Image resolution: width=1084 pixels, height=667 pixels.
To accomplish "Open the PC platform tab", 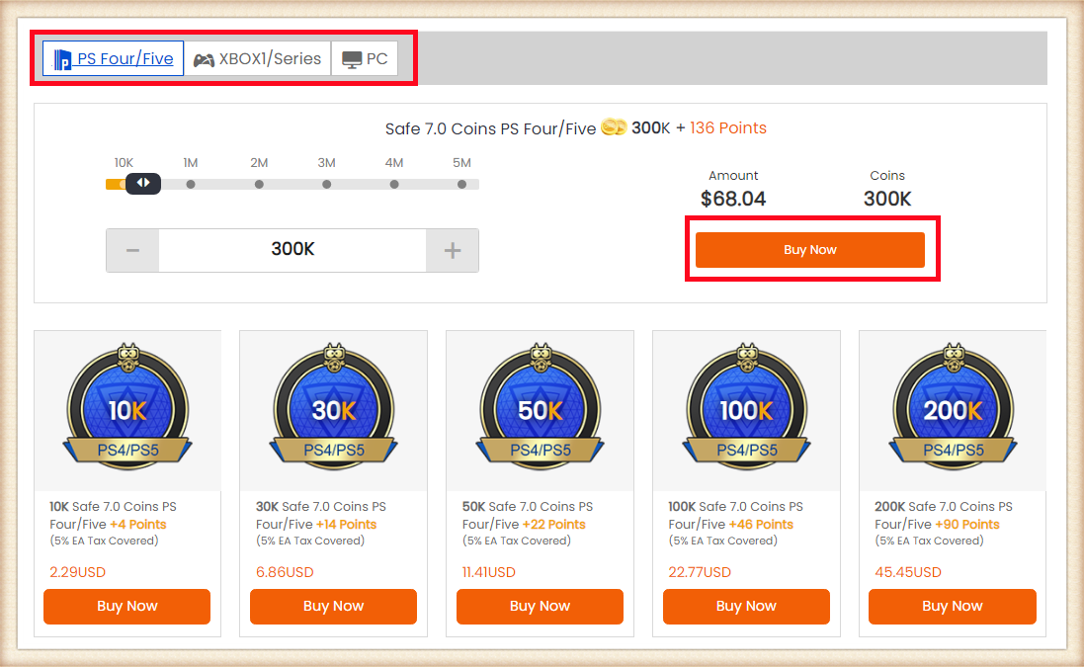I will click(x=365, y=59).
